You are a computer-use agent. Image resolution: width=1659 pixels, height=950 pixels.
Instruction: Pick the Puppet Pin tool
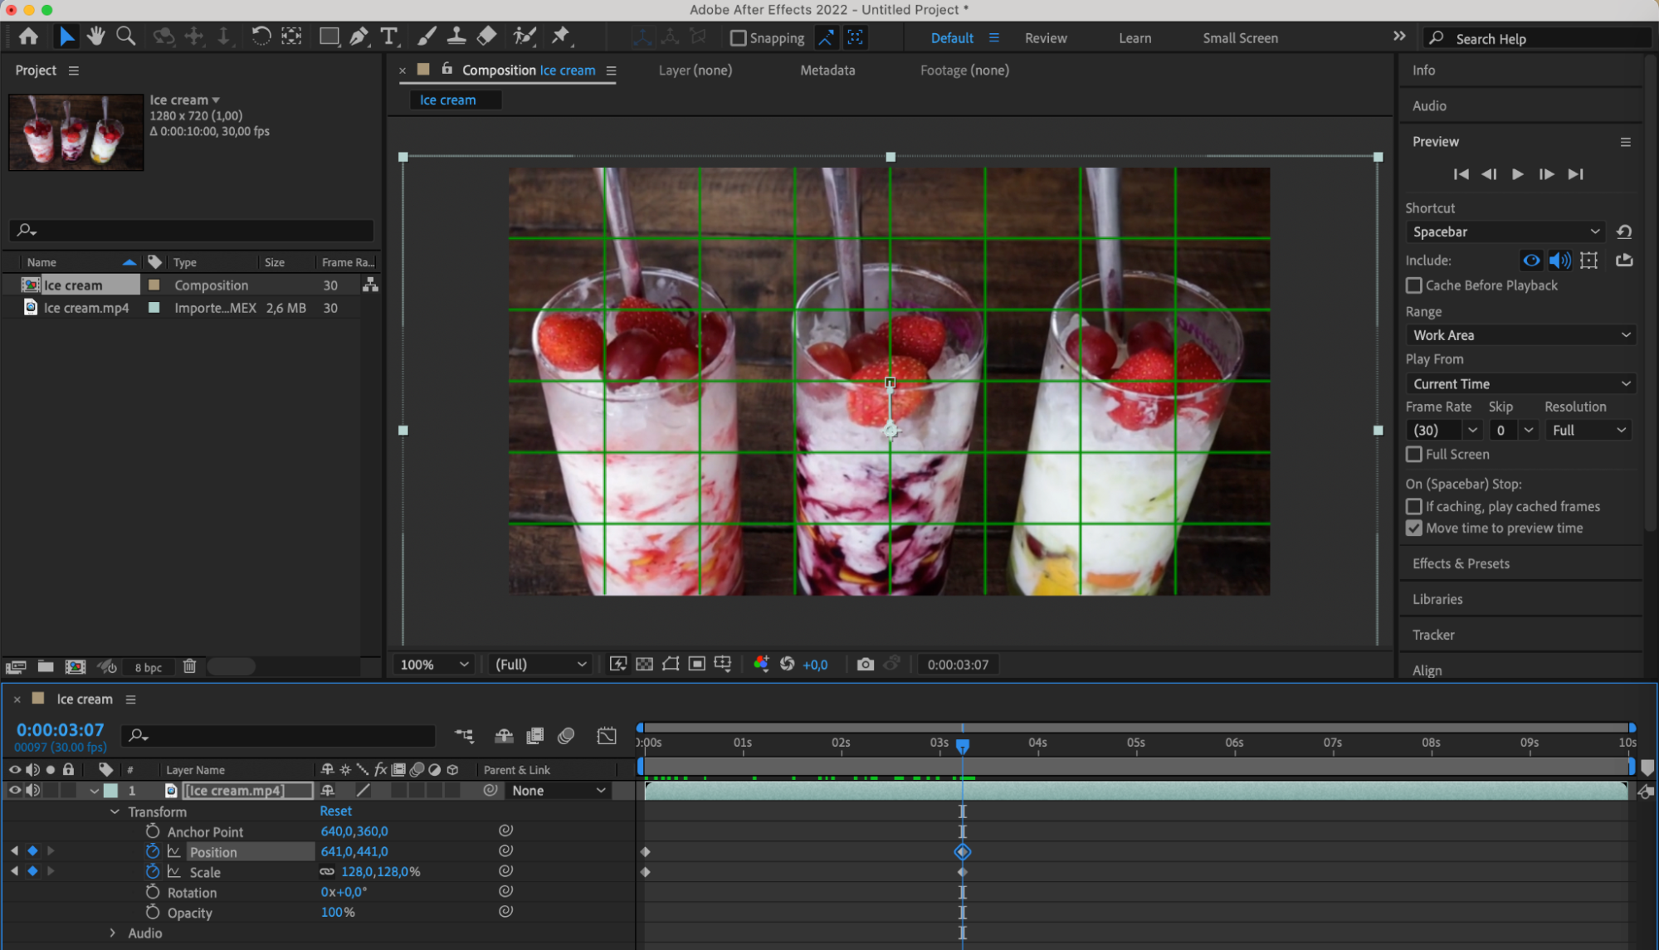tap(561, 37)
